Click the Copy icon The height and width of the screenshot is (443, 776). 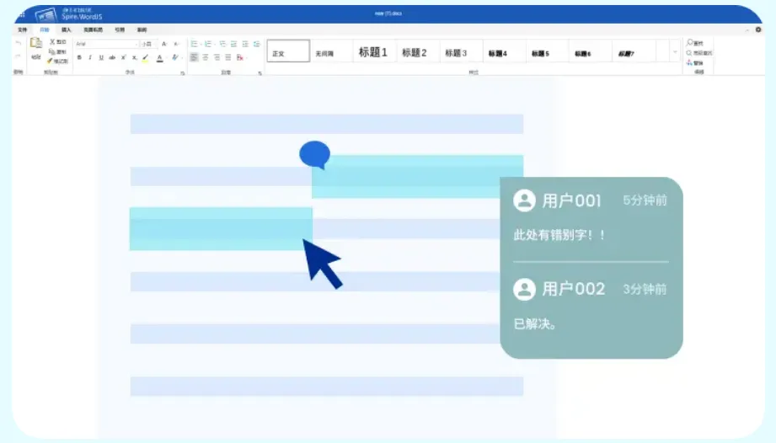click(x=52, y=51)
